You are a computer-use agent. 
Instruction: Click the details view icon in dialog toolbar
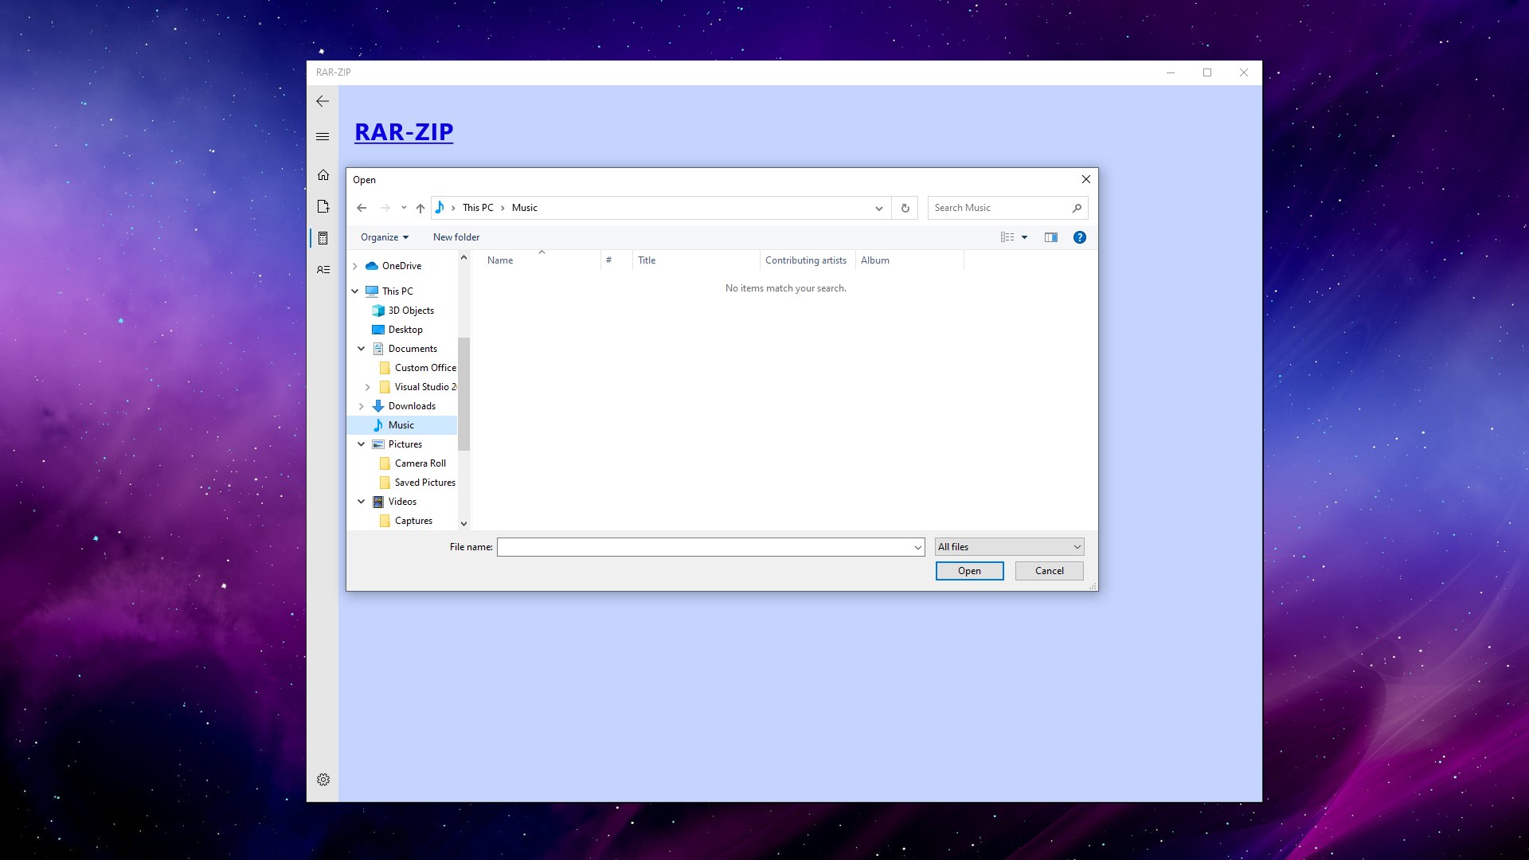click(1007, 236)
